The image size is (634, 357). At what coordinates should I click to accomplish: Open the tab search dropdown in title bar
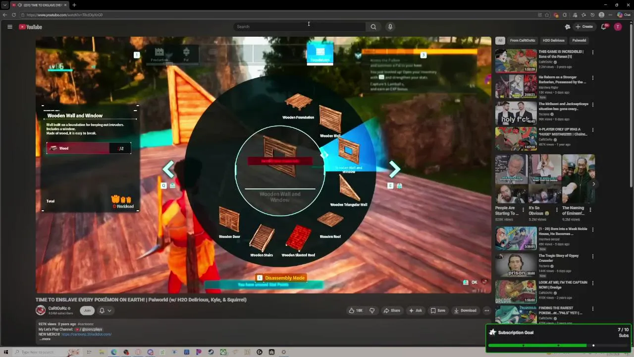(x=4, y=5)
